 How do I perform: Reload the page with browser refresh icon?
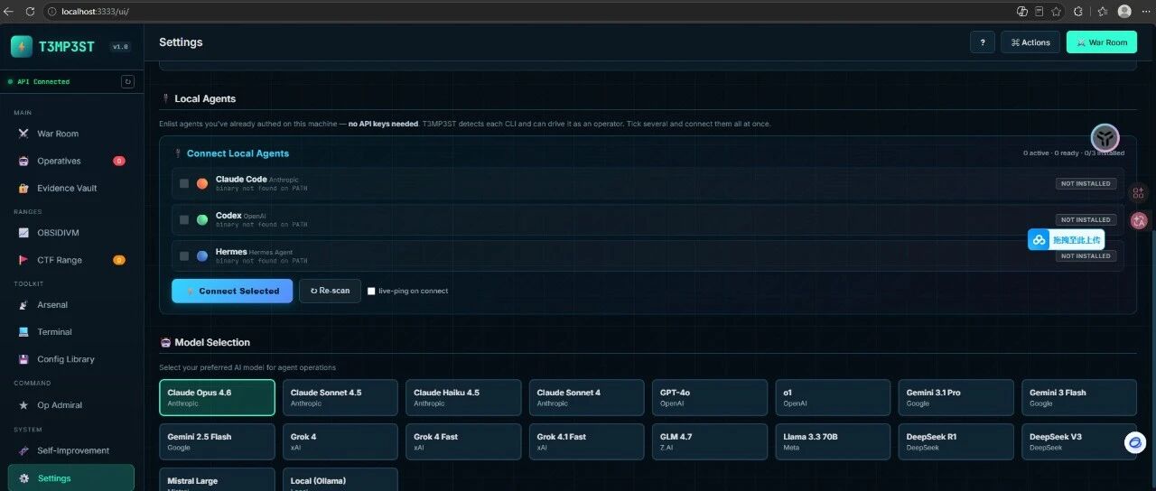tap(30, 11)
